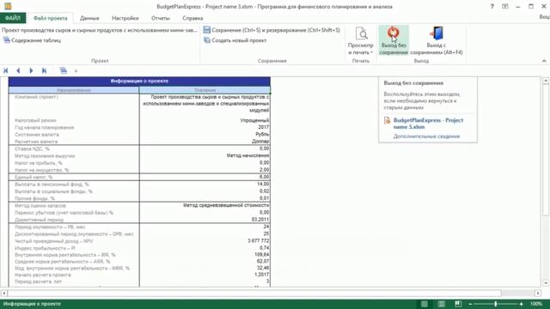Click Сохранение (Ctrl+S) и резервирование label
Screen dimensions: 550x309
tap(276, 30)
